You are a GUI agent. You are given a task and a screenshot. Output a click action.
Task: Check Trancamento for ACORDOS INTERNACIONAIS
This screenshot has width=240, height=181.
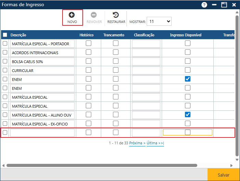(116, 52)
